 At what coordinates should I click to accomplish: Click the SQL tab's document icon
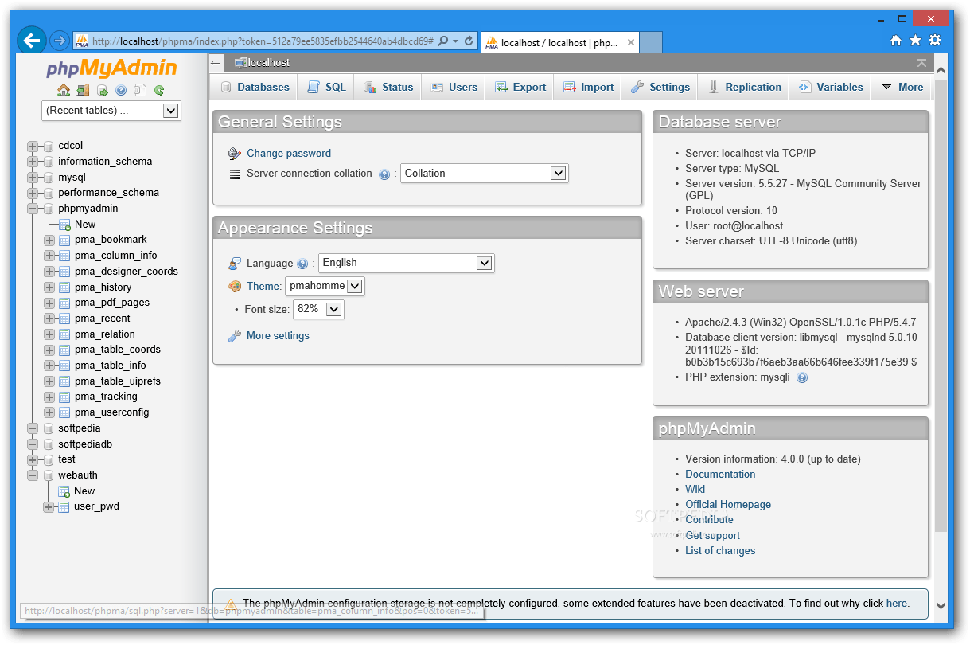(313, 87)
